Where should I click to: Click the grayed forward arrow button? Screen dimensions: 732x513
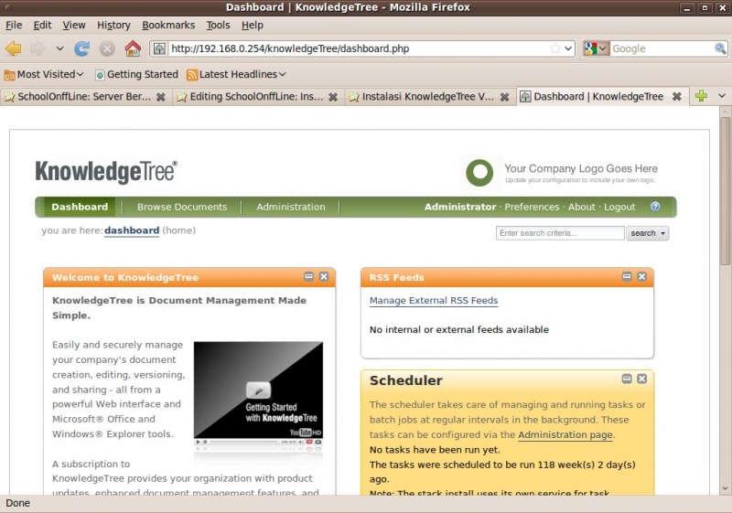pos(38,48)
